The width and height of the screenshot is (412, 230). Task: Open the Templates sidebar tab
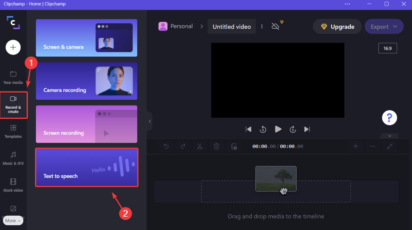pos(13,131)
